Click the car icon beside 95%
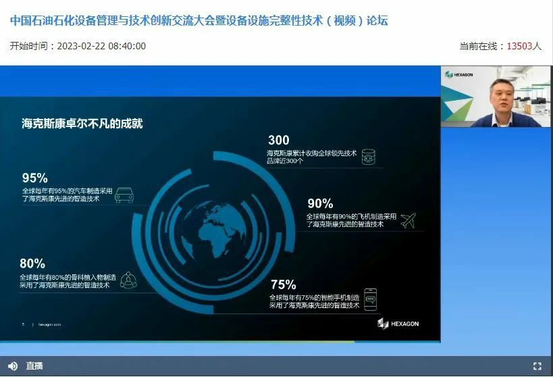553x377 pixels. 124,196
